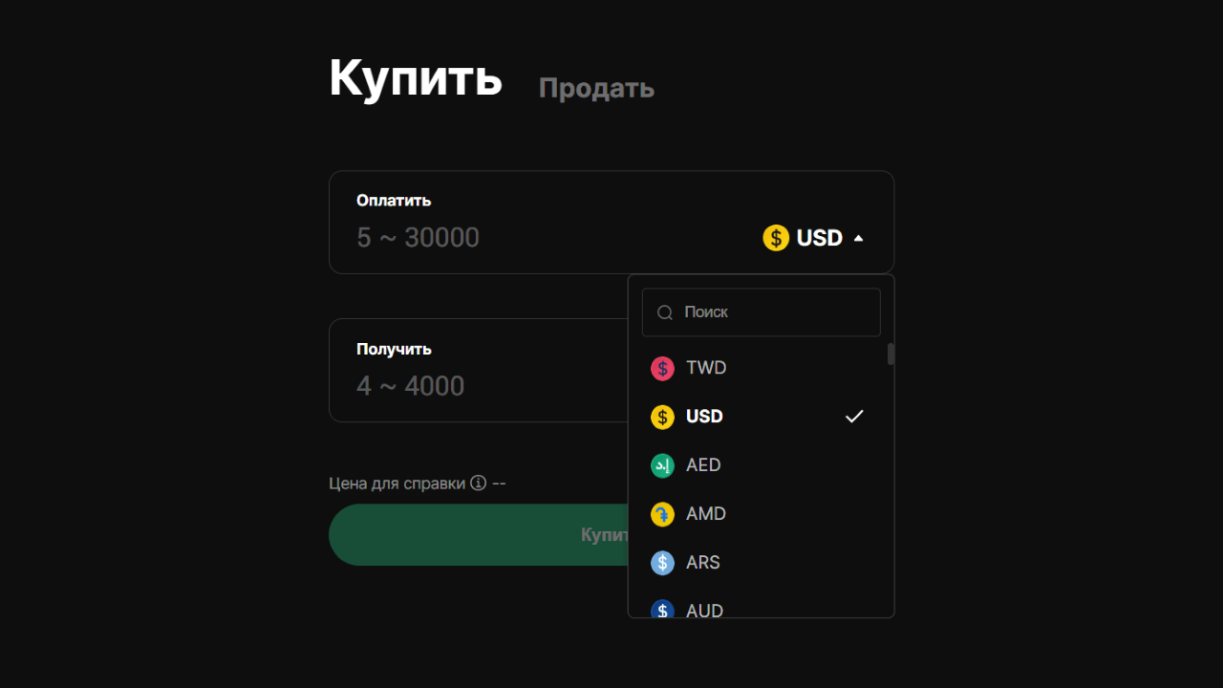Click the Оплатить amount input field
The width and height of the screenshot is (1223, 688).
(x=535, y=238)
